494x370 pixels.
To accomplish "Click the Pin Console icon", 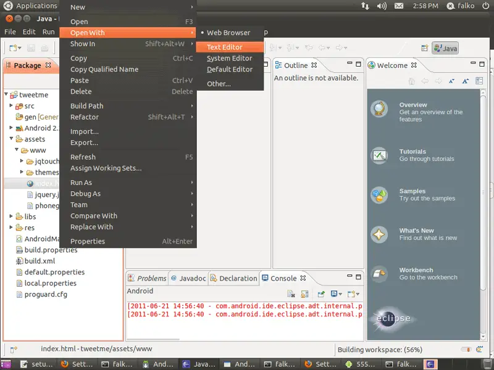I will (321, 294).
